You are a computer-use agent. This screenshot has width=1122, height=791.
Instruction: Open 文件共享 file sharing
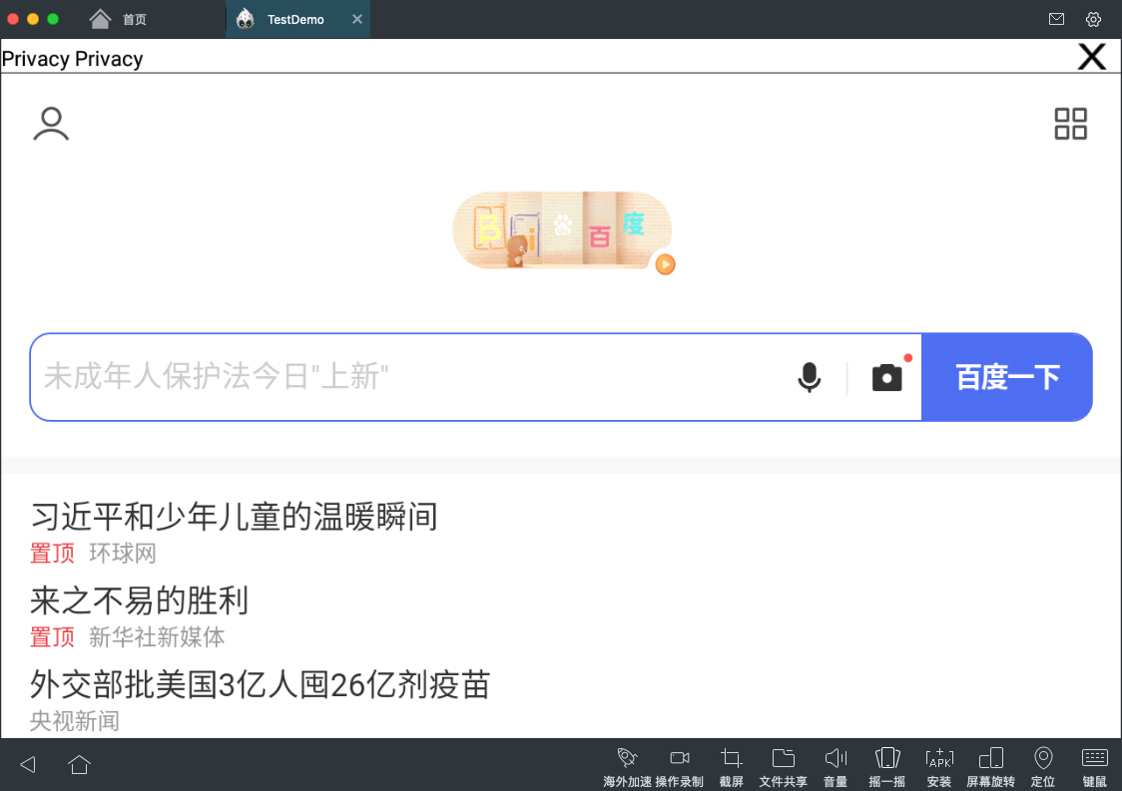[x=783, y=767]
